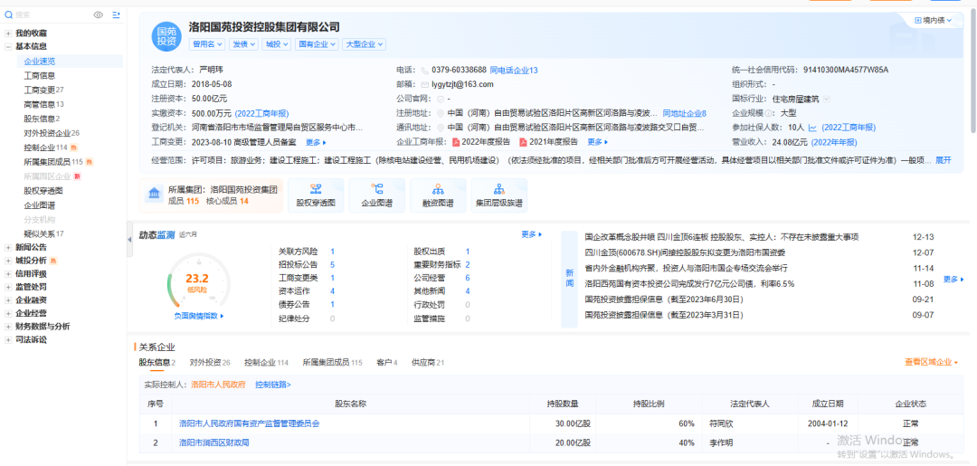Open the 查看区域企业 dropdown
This screenshot has width=977, height=466.
(x=931, y=362)
